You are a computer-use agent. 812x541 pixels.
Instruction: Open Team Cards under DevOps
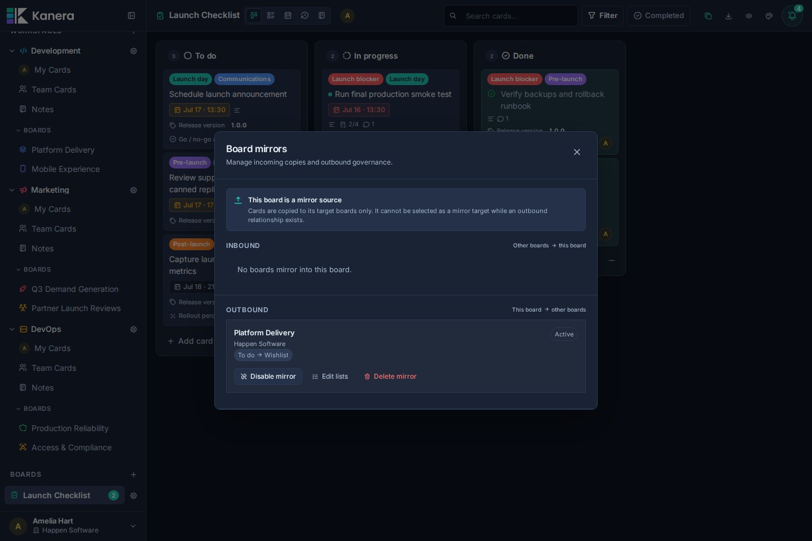coord(54,368)
